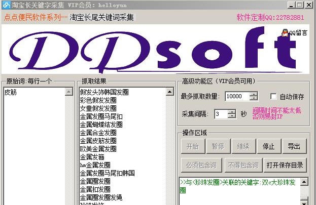The width and height of the screenshot is (316, 205).
Task: Click the up arrow of the 抓取结果 scrollbar
Action: (x=170, y=92)
